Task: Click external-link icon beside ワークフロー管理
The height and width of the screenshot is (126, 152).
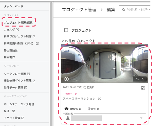Action: (28, 74)
